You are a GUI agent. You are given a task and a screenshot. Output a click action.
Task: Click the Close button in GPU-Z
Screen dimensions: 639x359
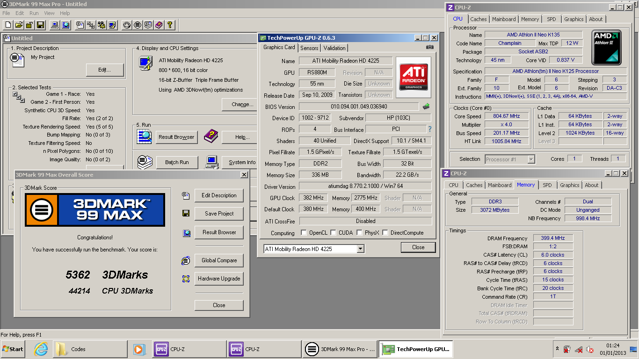(x=418, y=247)
